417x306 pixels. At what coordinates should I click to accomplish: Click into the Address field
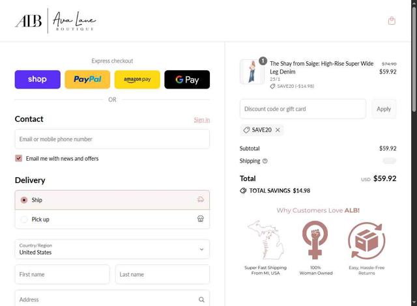112,299
